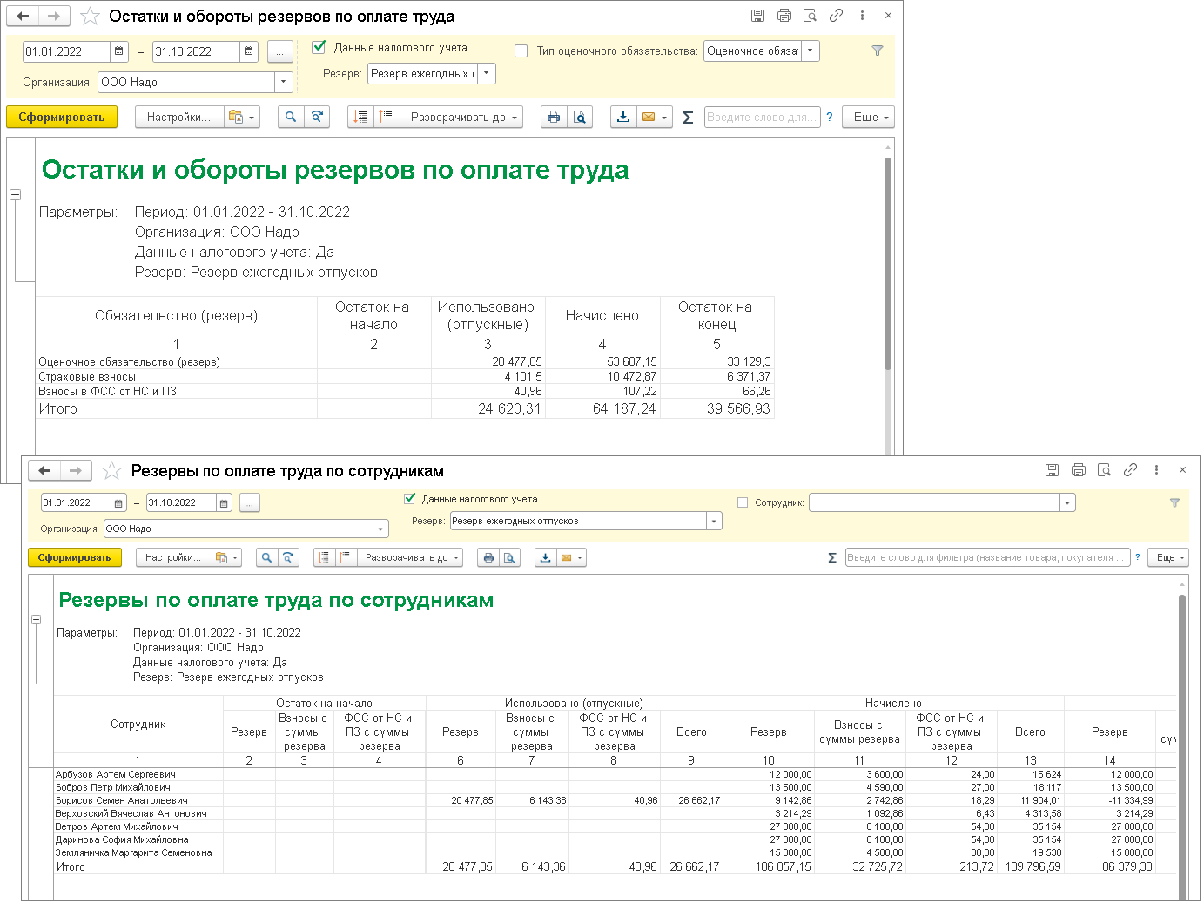
Task: Click 'Настройки...' button in lower window
Action: [x=172, y=557]
